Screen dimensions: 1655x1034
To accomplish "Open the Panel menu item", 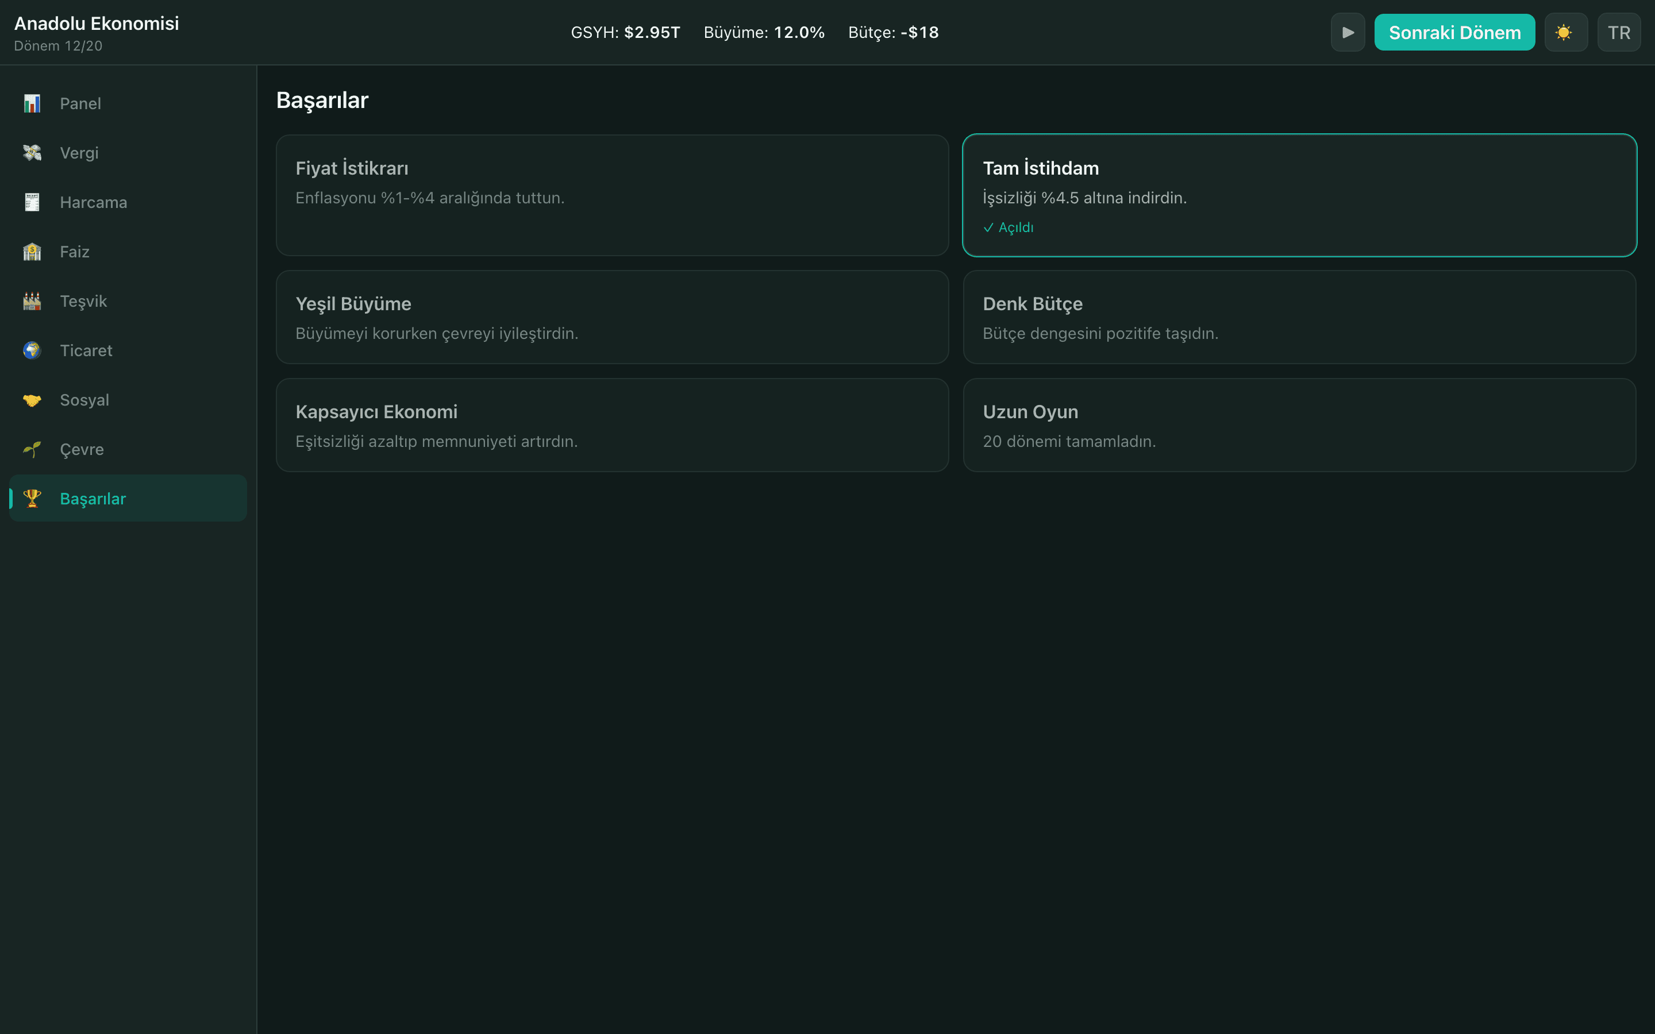I will (128, 103).
